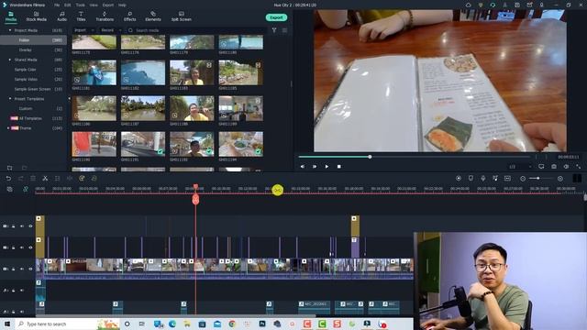The image size is (587, 330).
Task: Enter fullscreen preview mode
Action: coord(579,167)
